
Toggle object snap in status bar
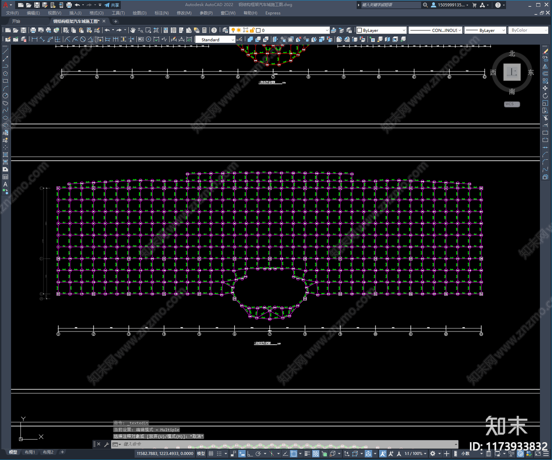tap(294, 453)
